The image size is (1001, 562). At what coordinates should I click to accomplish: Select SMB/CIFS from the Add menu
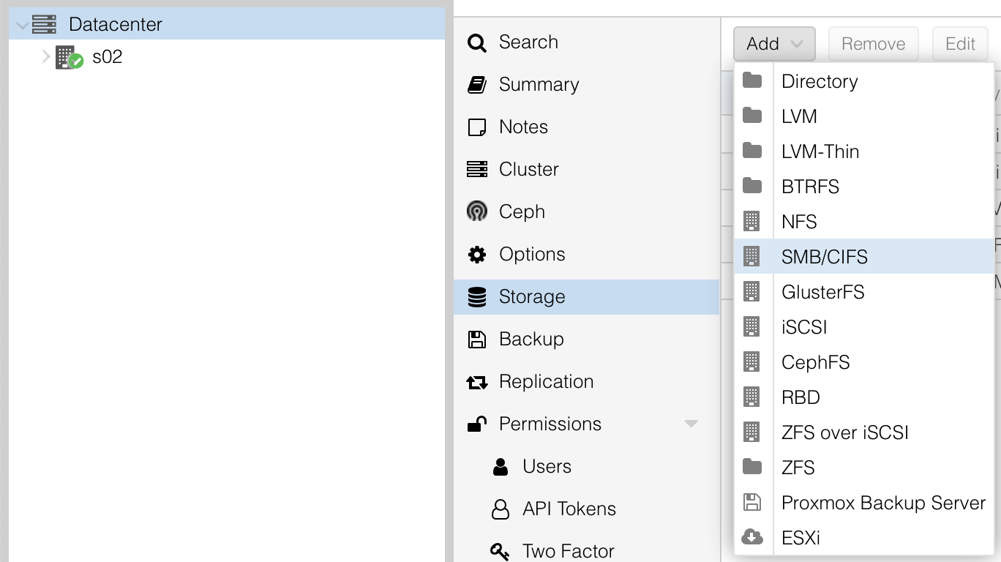(x=824, y=257)
